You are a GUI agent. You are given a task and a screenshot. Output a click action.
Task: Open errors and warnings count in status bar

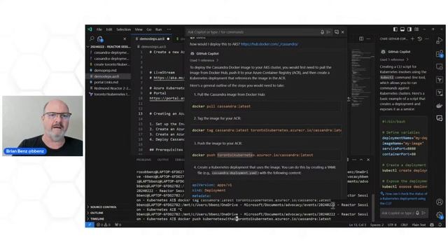point(104,225)
